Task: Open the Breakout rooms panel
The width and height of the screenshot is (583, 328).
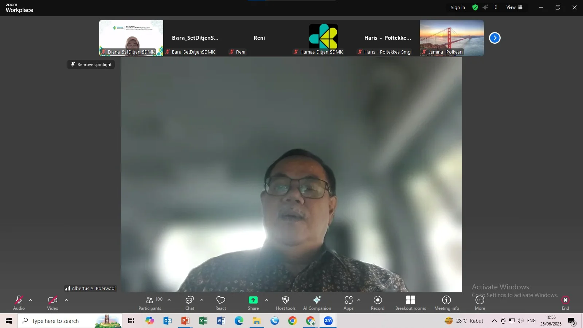Action: pyautogui.click(x=410, y=303)
